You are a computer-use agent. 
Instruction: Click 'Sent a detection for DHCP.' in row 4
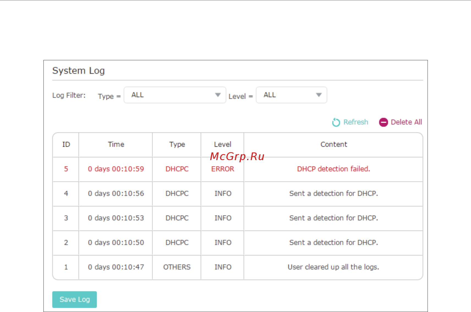334,193
